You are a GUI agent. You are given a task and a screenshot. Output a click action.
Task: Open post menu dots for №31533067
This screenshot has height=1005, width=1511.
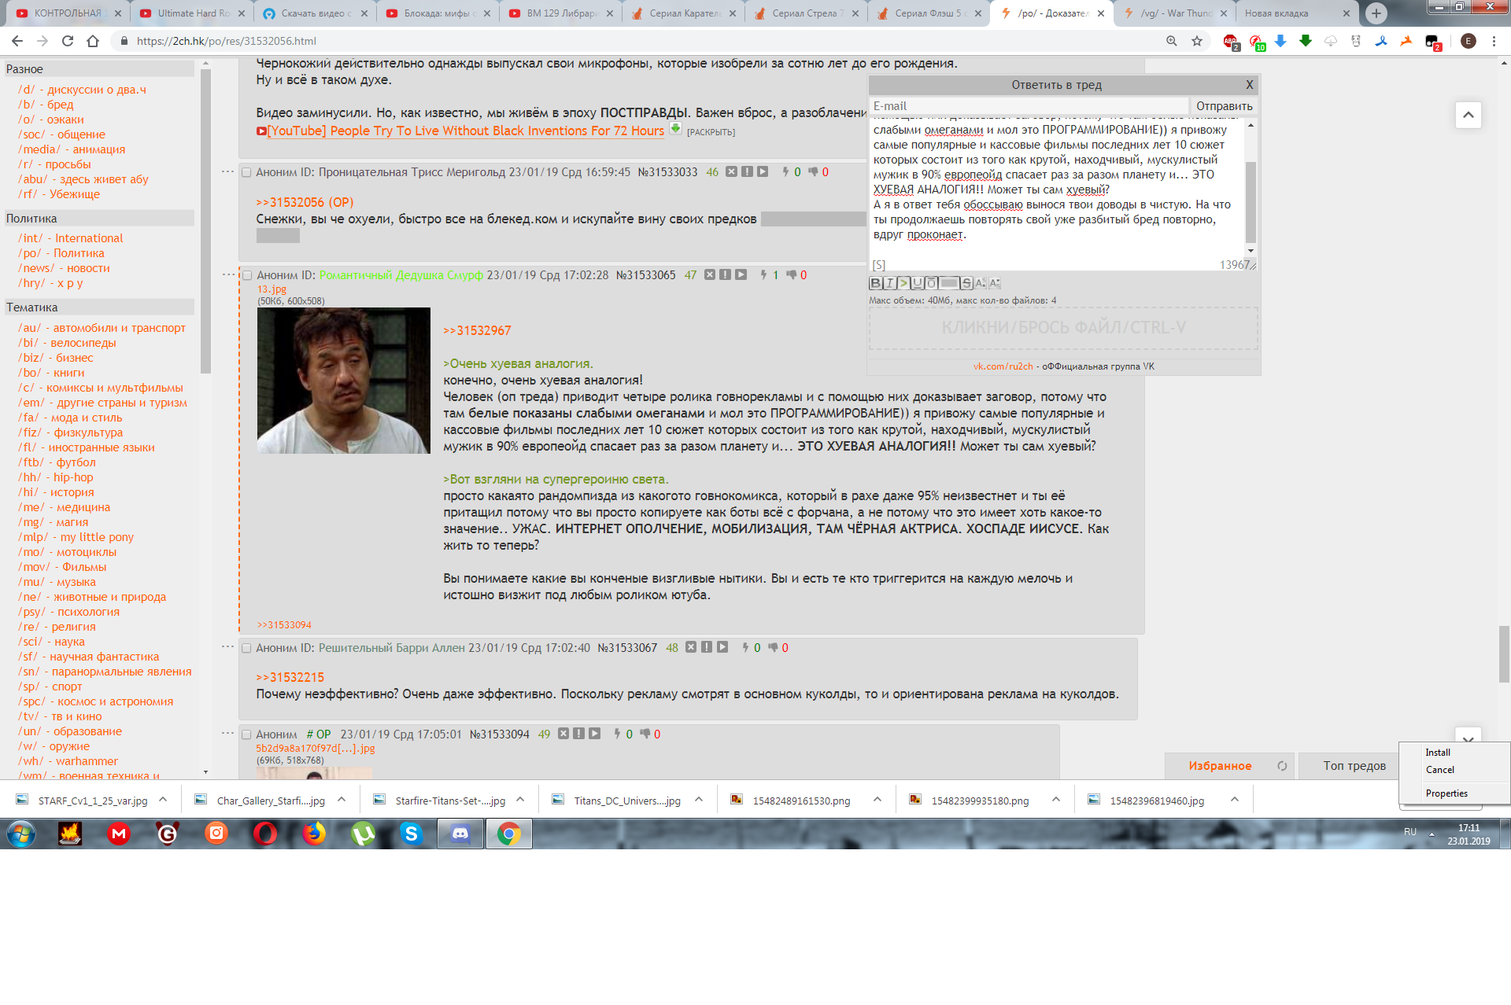click(227, 646)
